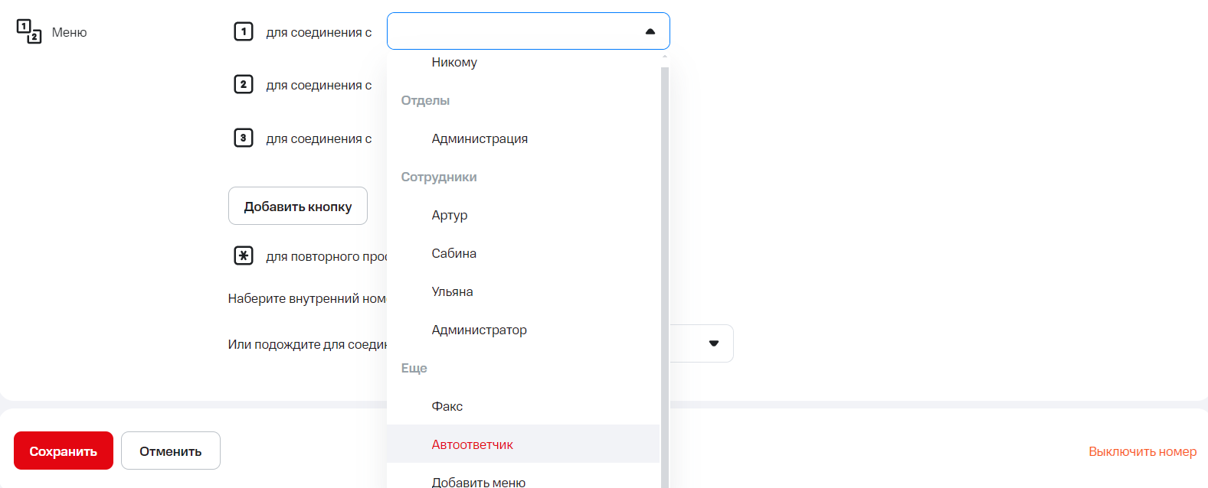Click the 'Выключить номер' link
1208x488 pixels.
[x=1142, y=451]
